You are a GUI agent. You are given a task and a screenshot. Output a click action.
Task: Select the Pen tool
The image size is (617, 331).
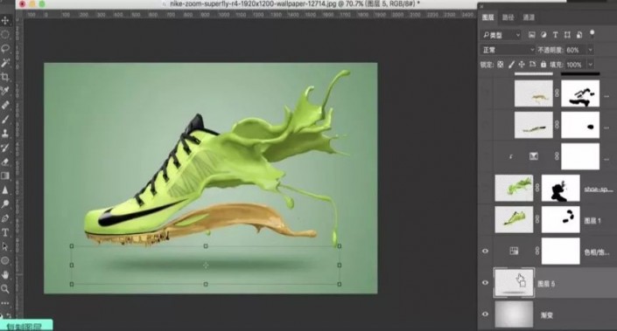[5, 218]
